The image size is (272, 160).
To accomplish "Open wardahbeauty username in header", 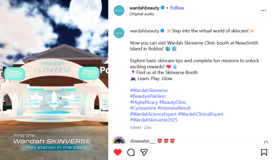I will click(x=144, y=8).
